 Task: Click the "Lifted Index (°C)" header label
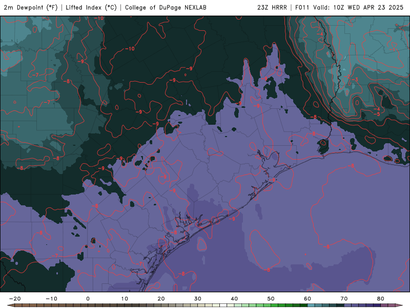coord(91,7)
